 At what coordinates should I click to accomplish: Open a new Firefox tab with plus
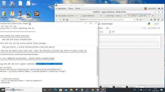[x=153, y=16]
